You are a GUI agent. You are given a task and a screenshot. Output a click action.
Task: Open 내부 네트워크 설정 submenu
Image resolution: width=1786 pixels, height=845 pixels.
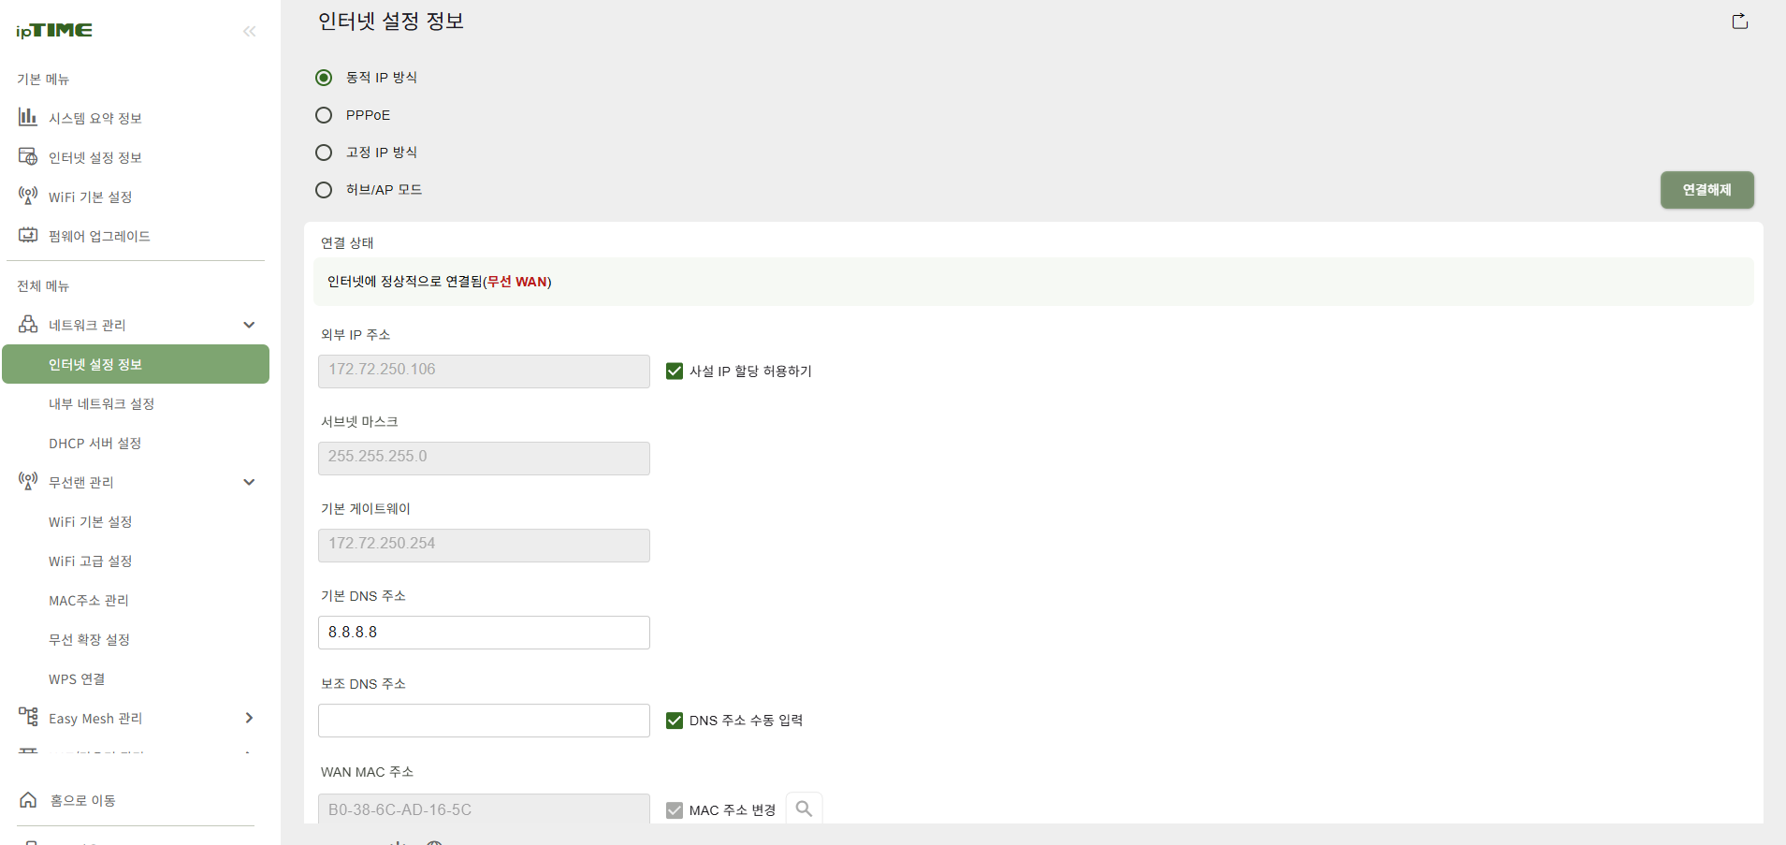pos(101,403)
